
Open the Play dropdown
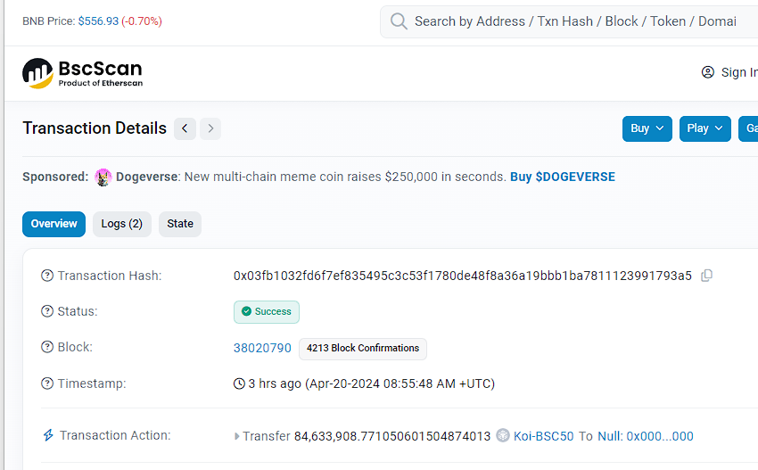(704, 128)
